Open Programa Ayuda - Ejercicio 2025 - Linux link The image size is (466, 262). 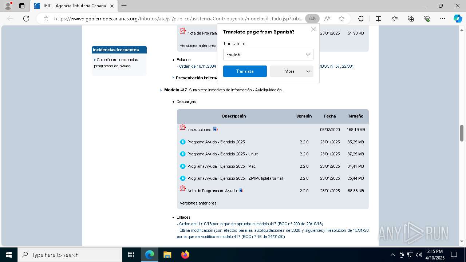[222, 154]
